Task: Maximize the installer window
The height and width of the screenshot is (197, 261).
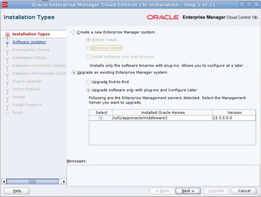Action: tap(249, 5)
